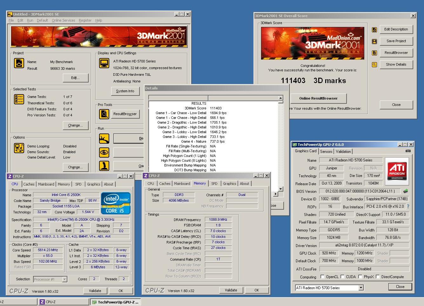424x306 pixels.
Task: Toggle the DirectCompute checkbox in GPU-Z
Action: pyautogui.click(x=378, y=277)
